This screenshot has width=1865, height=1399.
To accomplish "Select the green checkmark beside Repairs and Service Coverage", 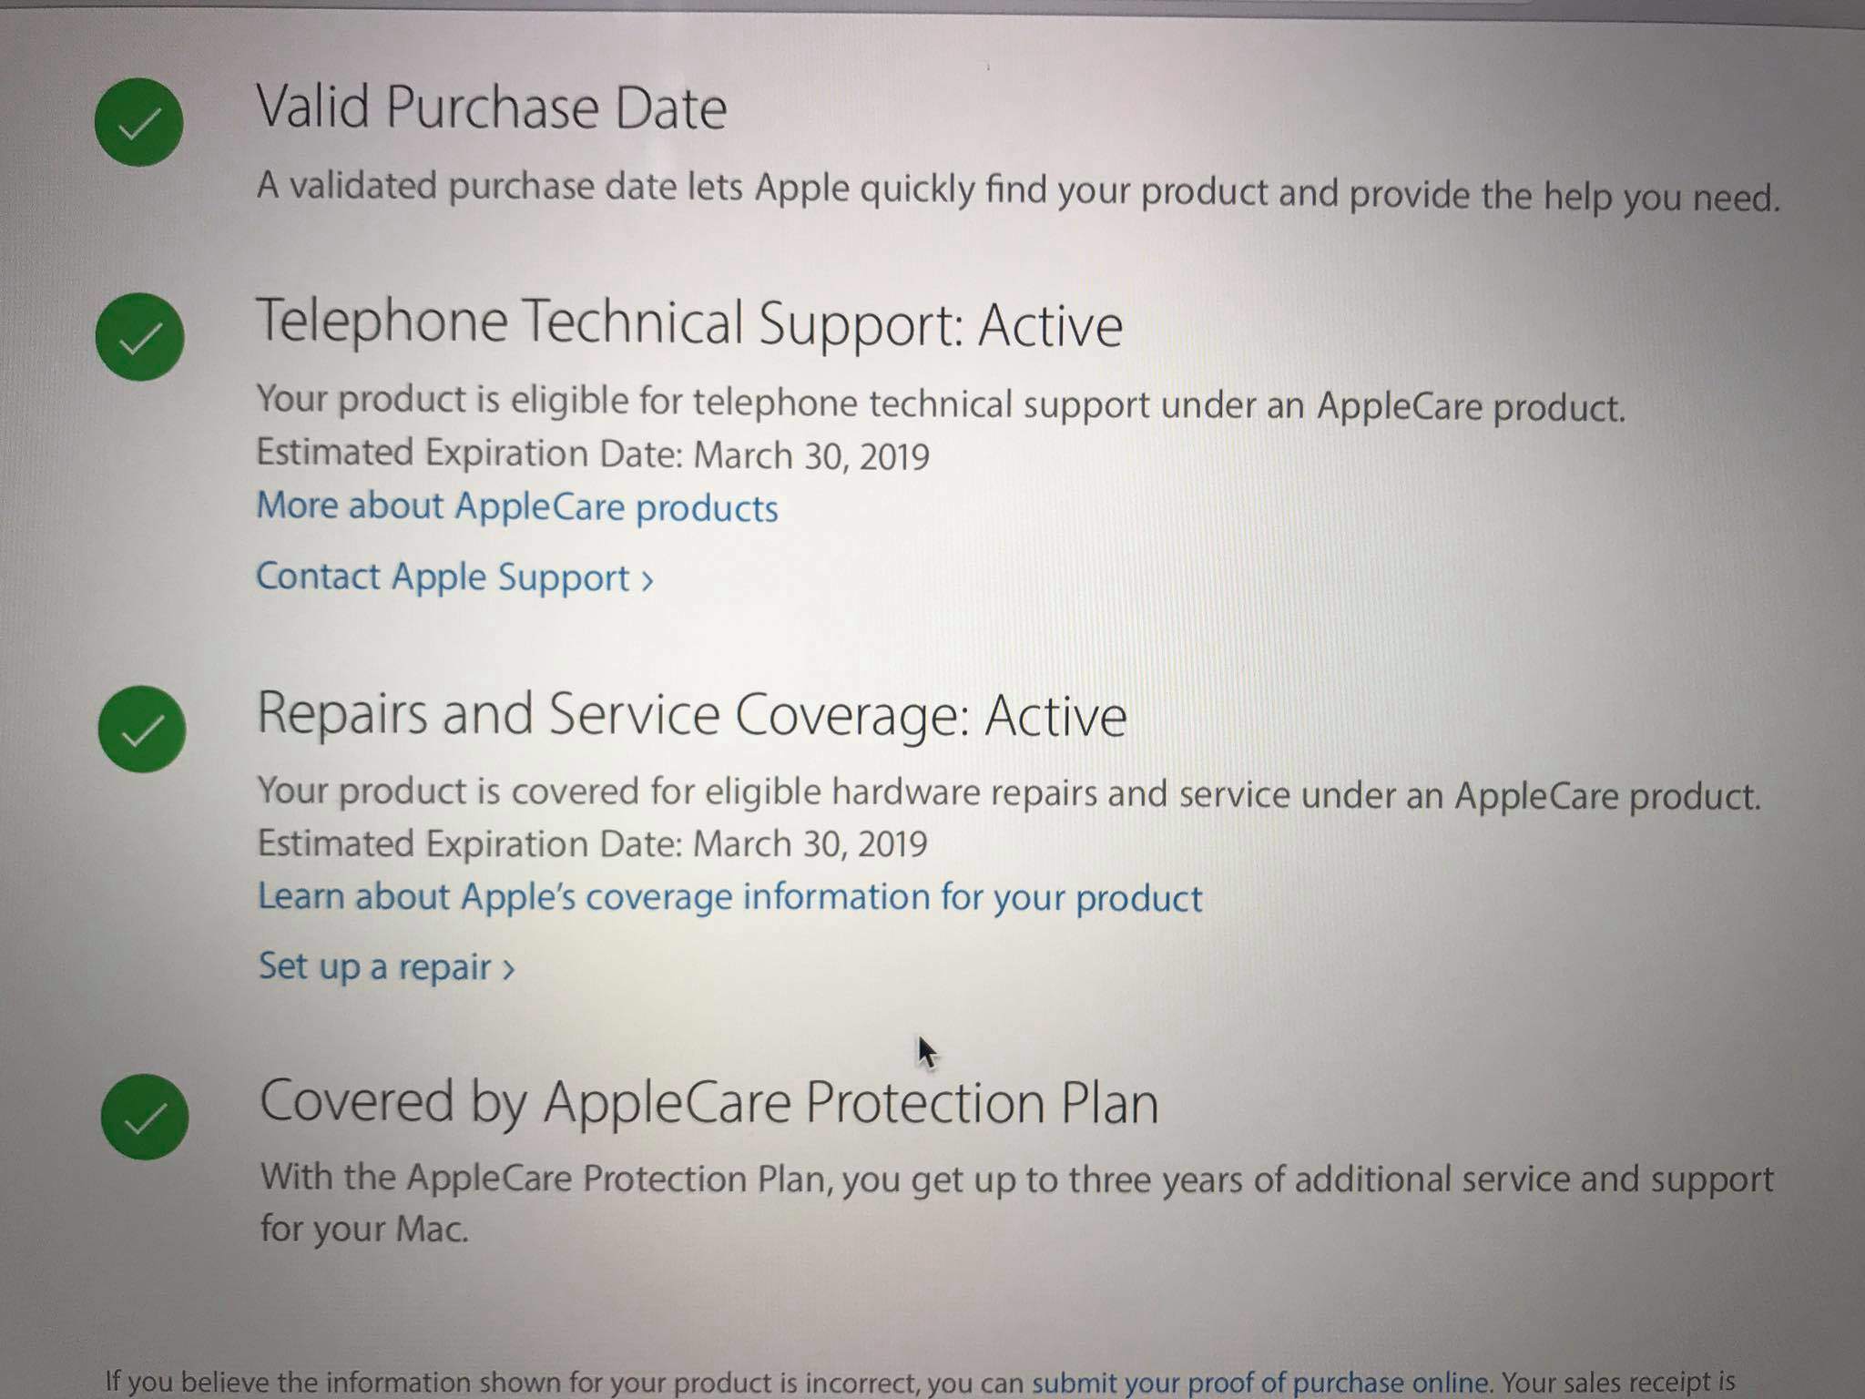I will click(142, 729).
